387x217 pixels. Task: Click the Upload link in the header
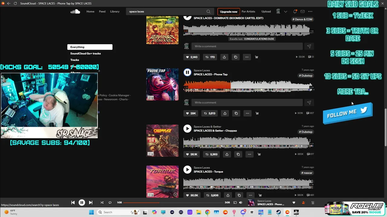tap(266, 11)
